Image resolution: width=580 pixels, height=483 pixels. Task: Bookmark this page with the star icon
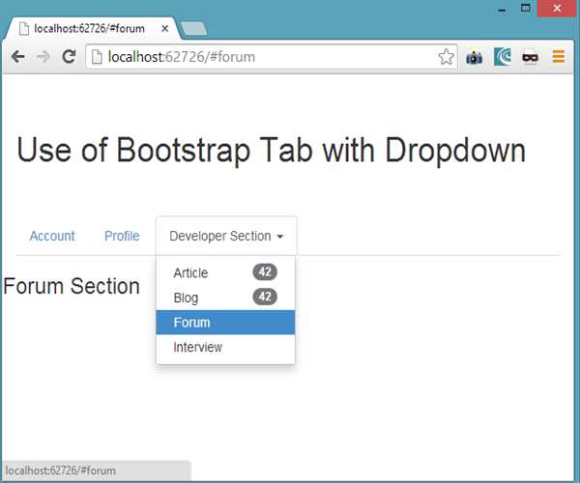point(446,57)
